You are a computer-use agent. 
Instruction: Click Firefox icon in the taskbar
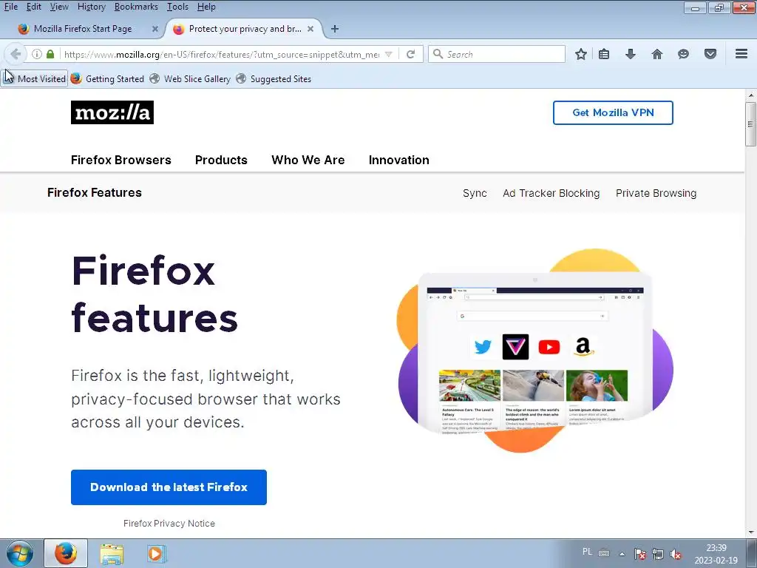(x=66, y=553)
